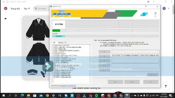Viewport: 175px width, 98px height.
Task: Open the Mass D/L dropdown button
Action: pyautogui.click(x=153, y=75)
